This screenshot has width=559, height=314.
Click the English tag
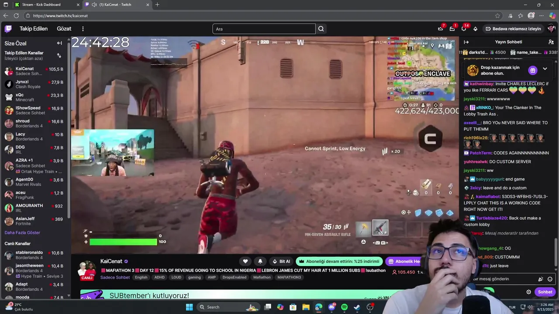[x=141, y=277]
